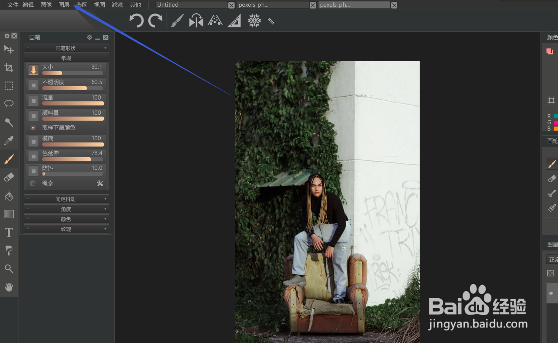Collapse the 常规 section
Image resolution: width=558 pixels, height=343 pixels.
tap(66, 58)
